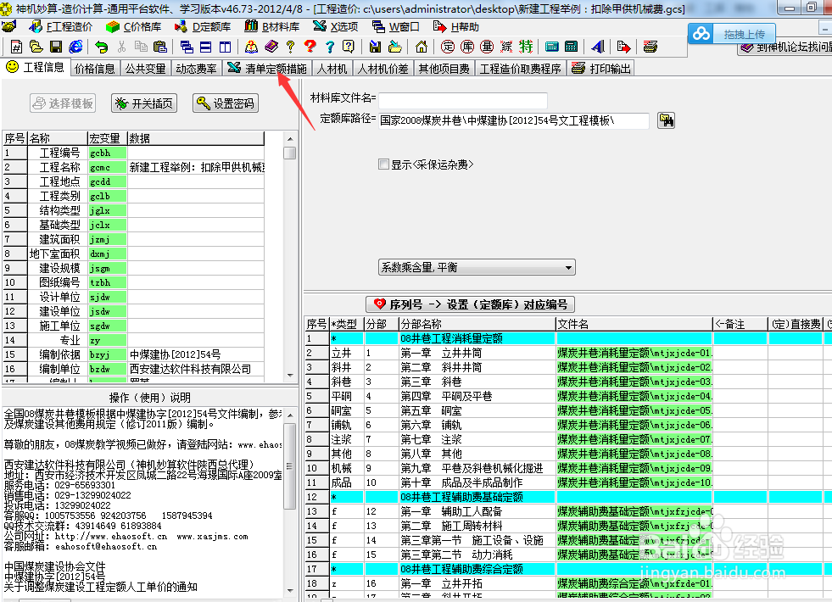Switch to the 工程造价取费程序 tab

[x=520, y=69]
